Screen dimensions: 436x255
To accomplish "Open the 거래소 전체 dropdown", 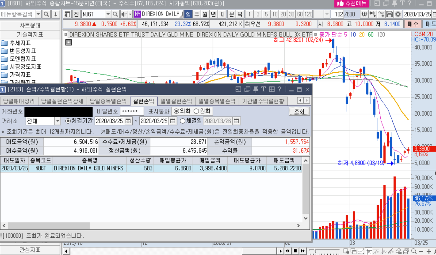I will (57, 121).
